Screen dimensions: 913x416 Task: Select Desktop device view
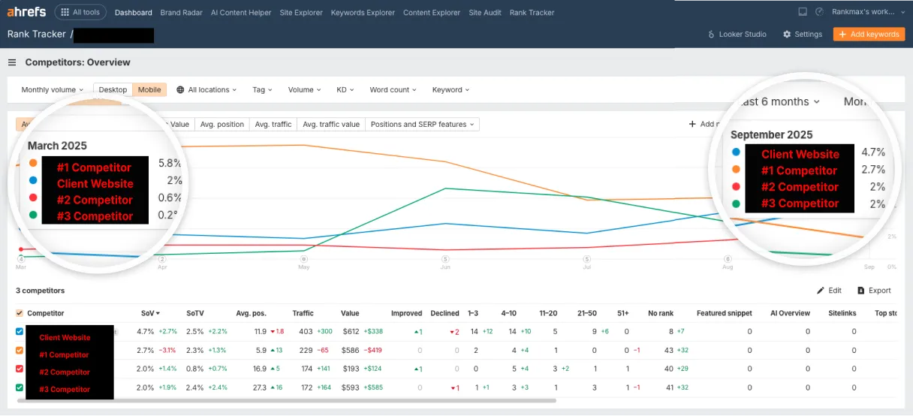coord(113,89)
